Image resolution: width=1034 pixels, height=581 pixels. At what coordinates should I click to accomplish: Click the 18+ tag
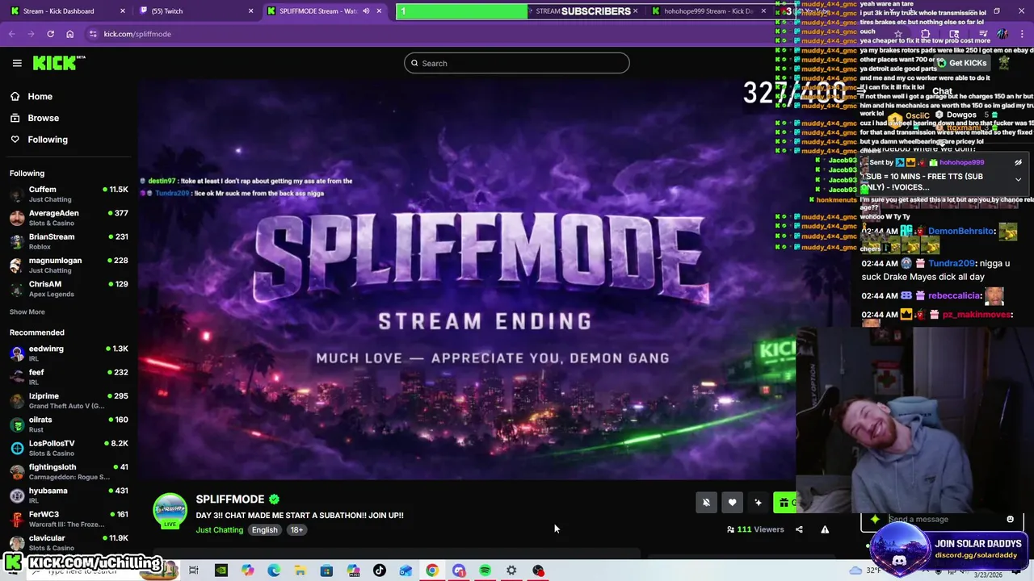[x=296, y=530]
